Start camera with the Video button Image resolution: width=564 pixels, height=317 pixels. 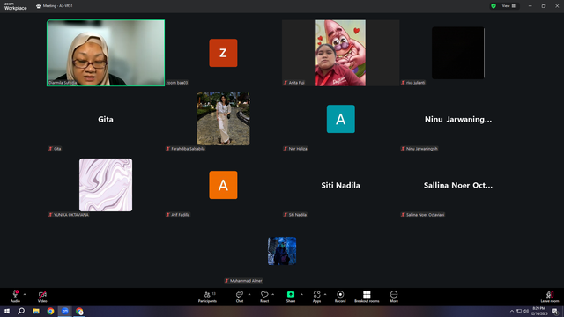point(42,297)
